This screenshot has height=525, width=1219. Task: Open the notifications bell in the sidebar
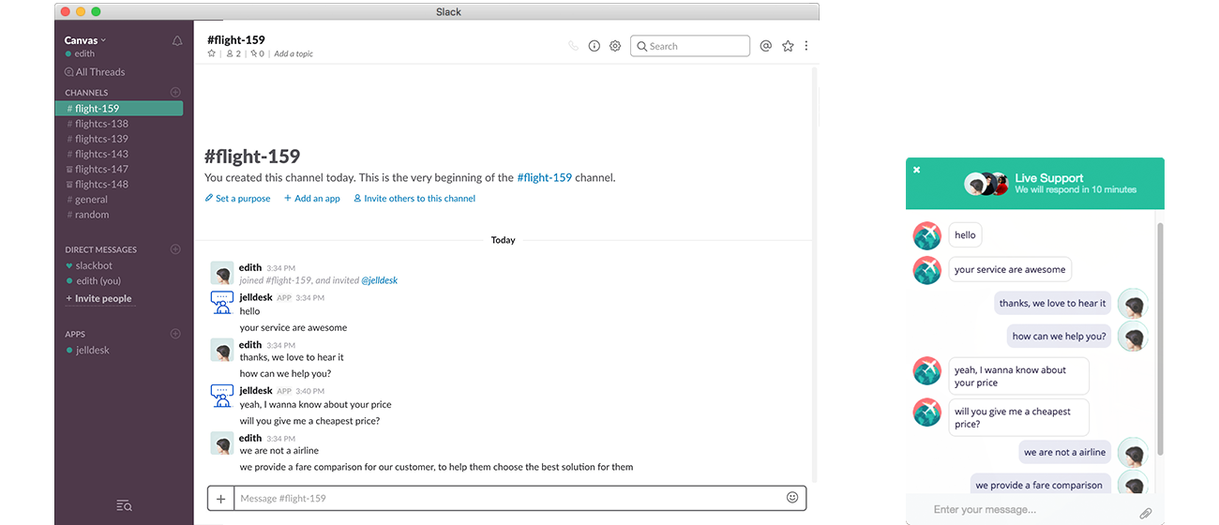(x=177, y=41)
